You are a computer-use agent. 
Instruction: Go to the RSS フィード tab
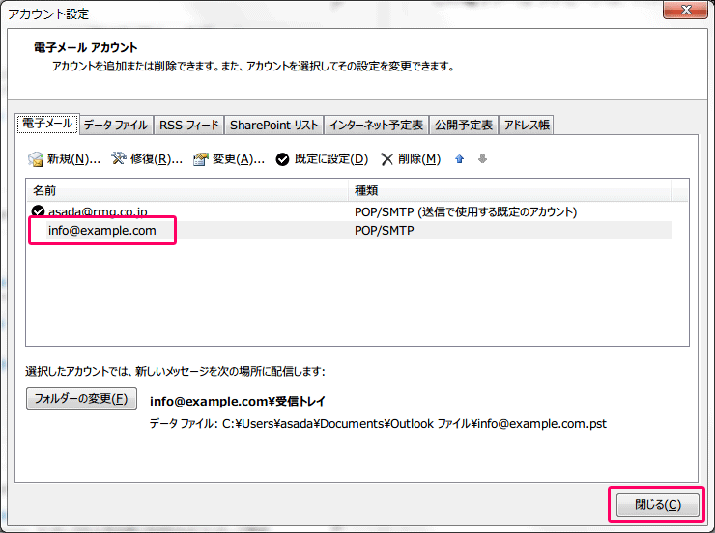point(188,125)
